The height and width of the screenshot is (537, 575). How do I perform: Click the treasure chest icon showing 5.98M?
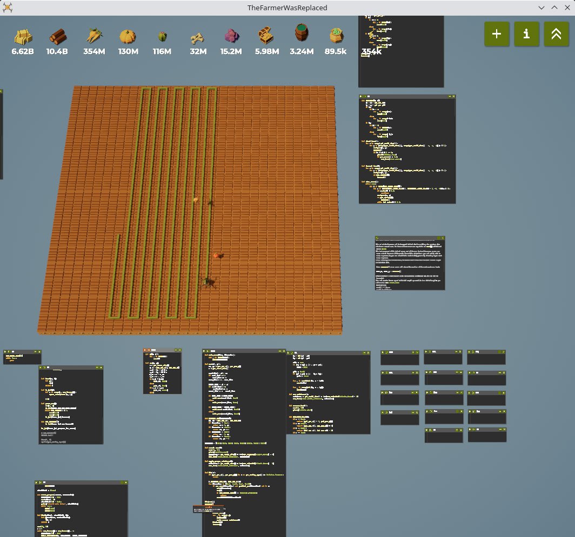pyautogui.click(x=266, y=37)
